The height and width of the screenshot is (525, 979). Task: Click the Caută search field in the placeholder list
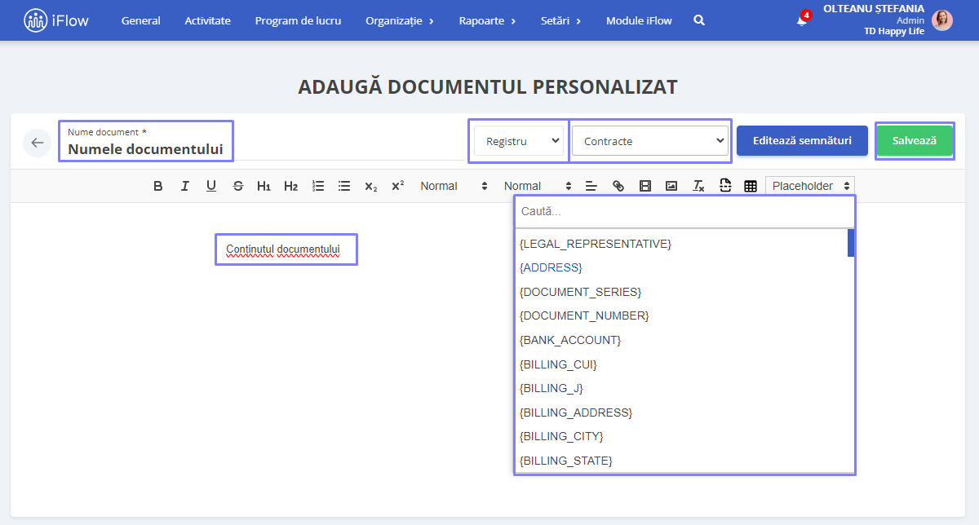(x=684, y=211)
